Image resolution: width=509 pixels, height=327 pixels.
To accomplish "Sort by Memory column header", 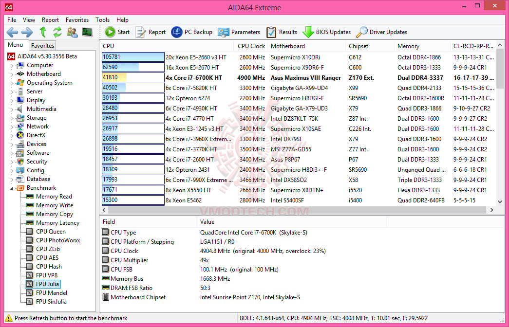I will [422, 46].
